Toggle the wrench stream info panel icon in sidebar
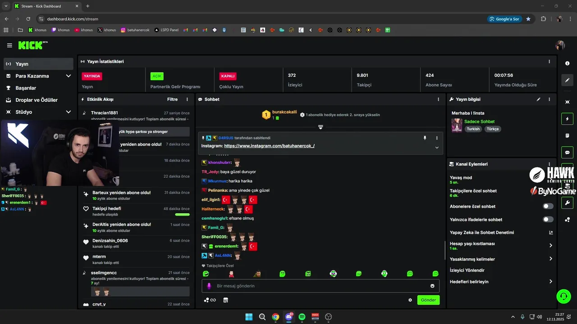Screen dimensions: 577x324 tap(568, 203)
